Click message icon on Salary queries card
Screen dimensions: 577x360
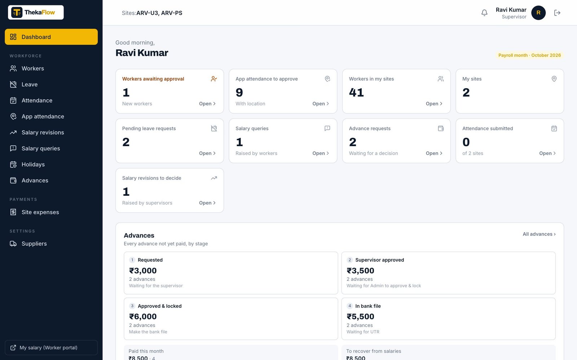pyautogui.click(x=327, y=129)
